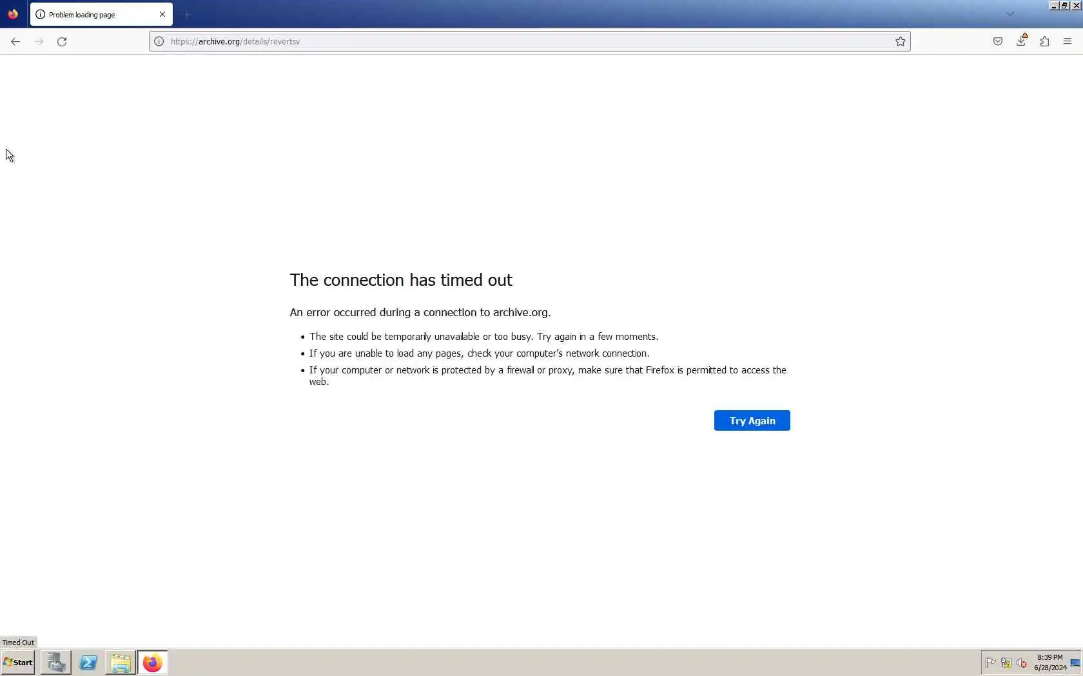The width and height of the screenshot is (1083, 676).
Task: Close the Problem loading page tab
Action: pos(162,14)
